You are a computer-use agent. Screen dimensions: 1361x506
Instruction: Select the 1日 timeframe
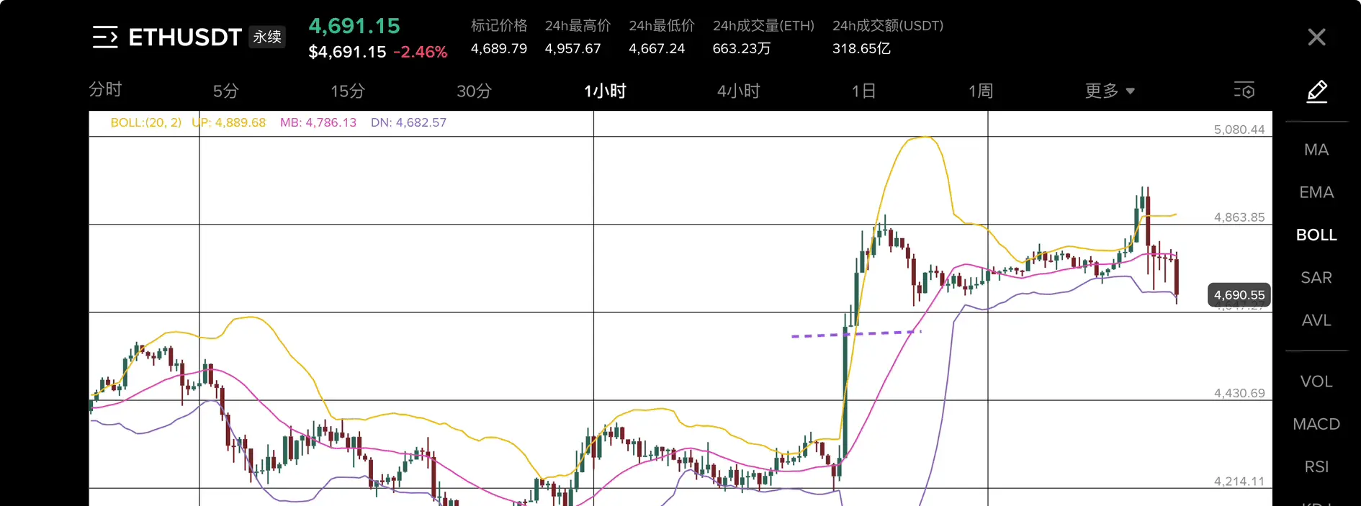pyautogui.click(x=863, y=91)
